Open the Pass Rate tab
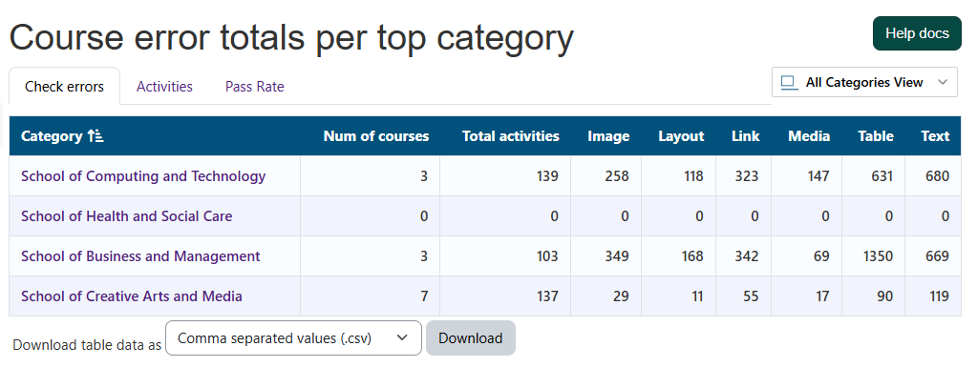This screenshot has width=977, height=367. tap(255, 87)
